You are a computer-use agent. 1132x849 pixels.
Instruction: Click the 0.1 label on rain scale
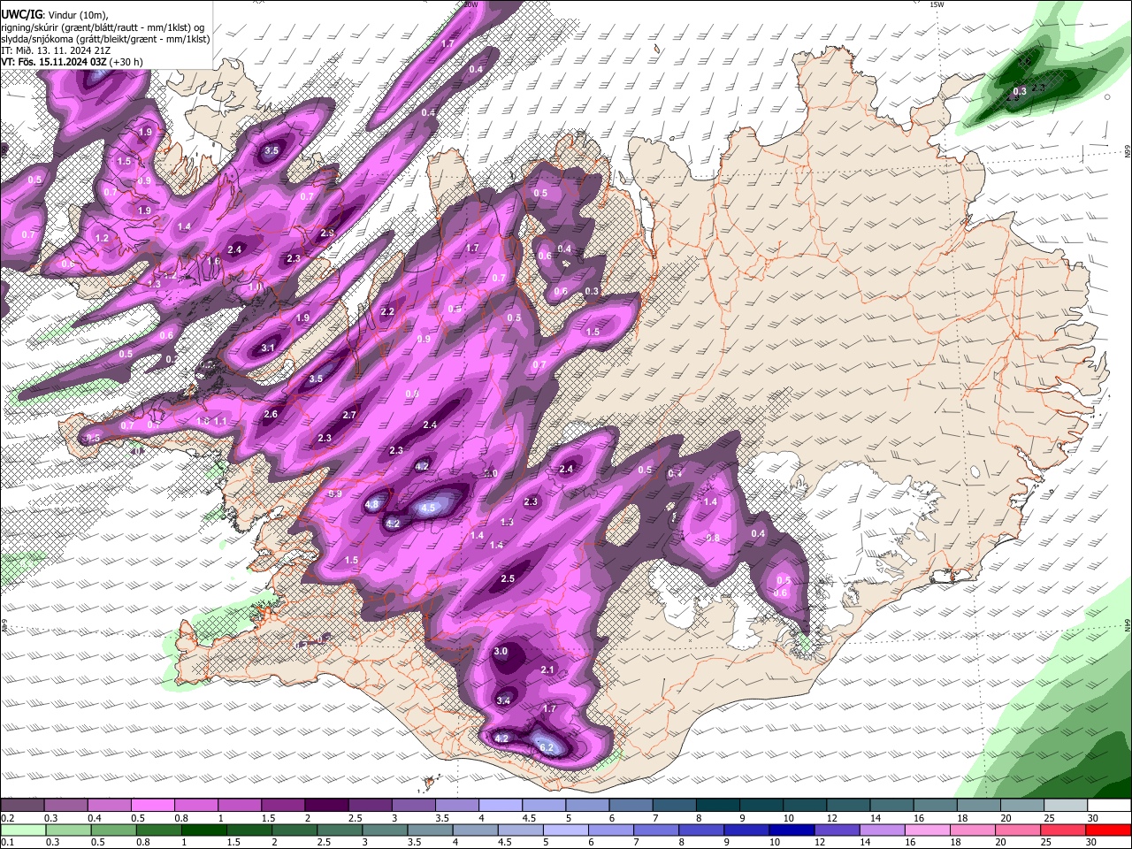(7, 843)
